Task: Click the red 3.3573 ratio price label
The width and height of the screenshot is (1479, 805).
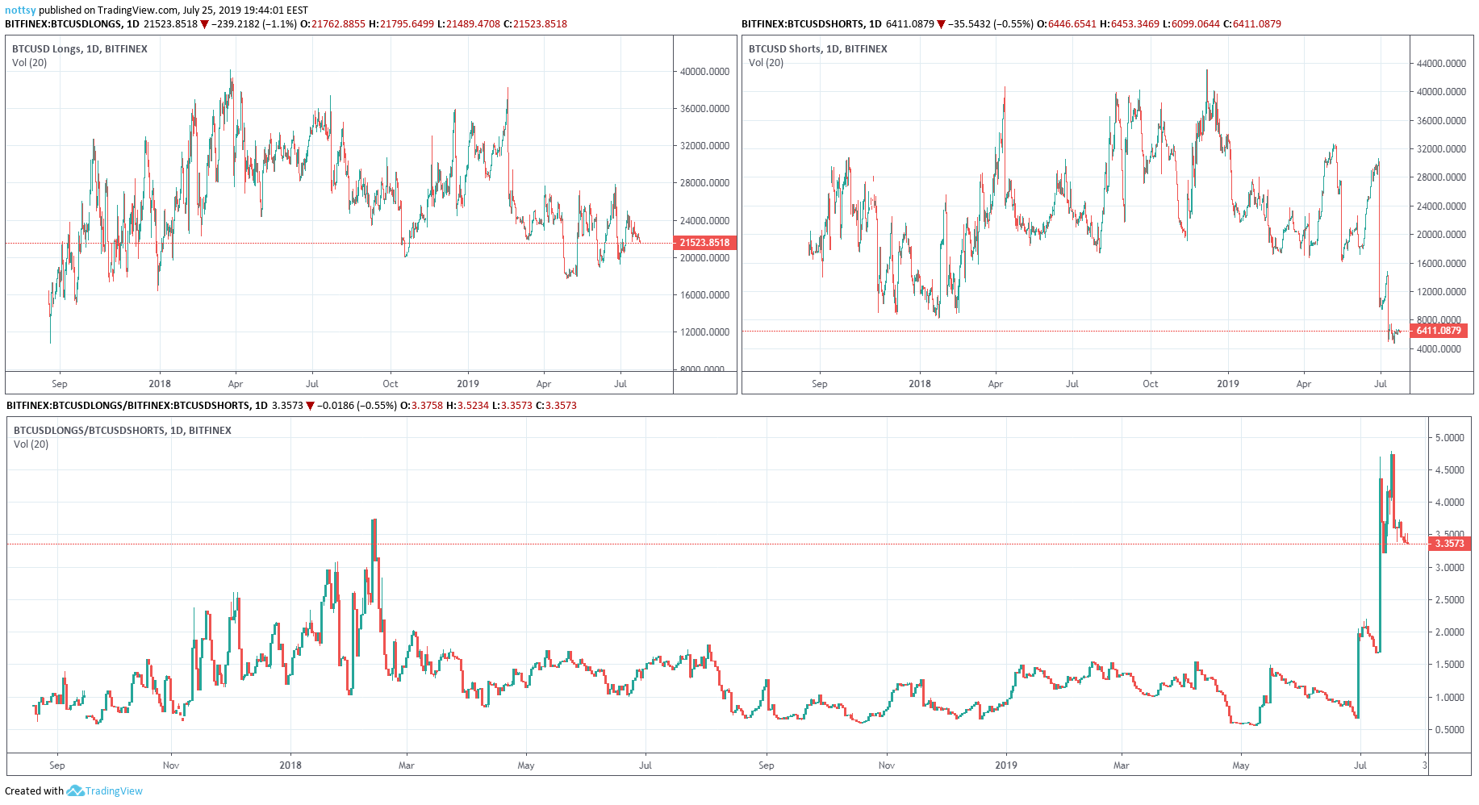Action: (1449, 544)
